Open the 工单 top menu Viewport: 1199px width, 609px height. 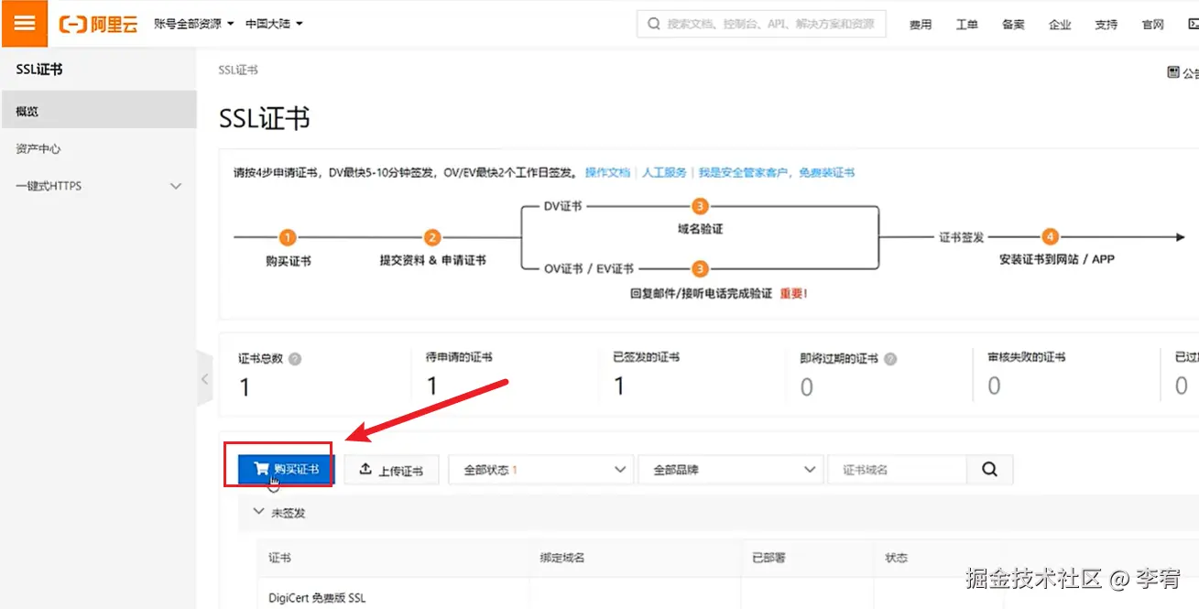coord(967,25)
